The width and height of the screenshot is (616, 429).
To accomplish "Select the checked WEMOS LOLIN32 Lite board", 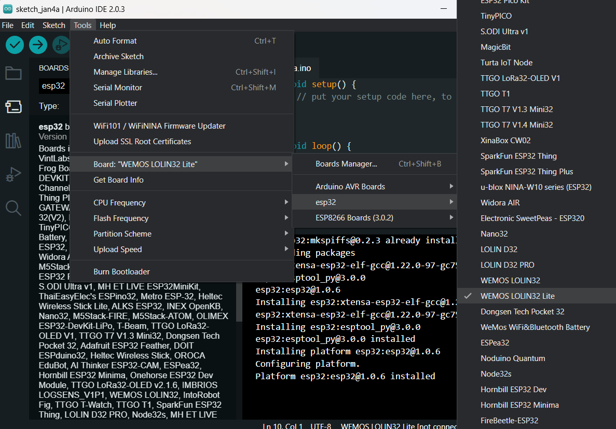I will (x=536, y=296).
